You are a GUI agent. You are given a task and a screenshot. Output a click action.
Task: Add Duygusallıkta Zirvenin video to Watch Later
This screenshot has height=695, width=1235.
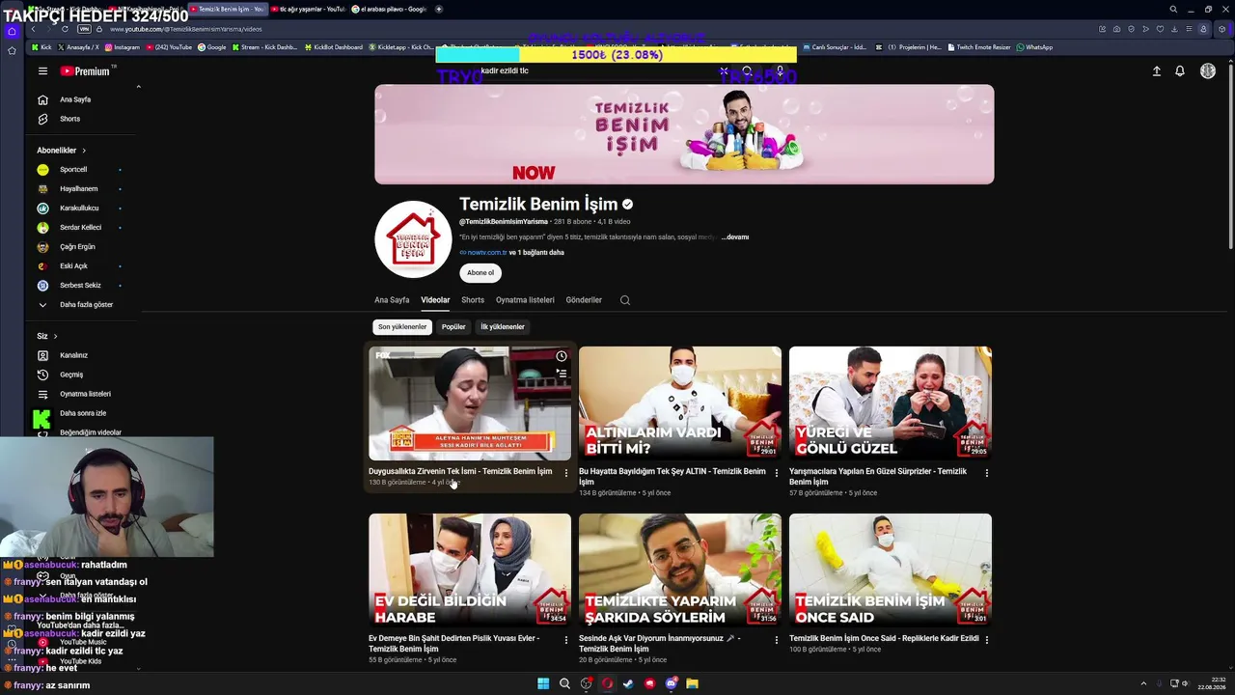point(561,356)
